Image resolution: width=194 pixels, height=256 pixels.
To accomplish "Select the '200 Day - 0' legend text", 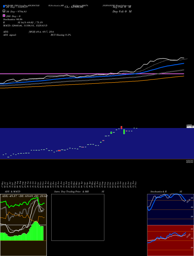I will 13,16.
